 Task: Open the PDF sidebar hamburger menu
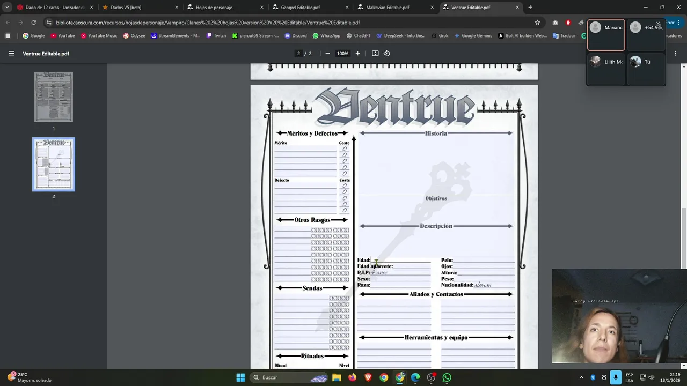click(x=11, y=54)
